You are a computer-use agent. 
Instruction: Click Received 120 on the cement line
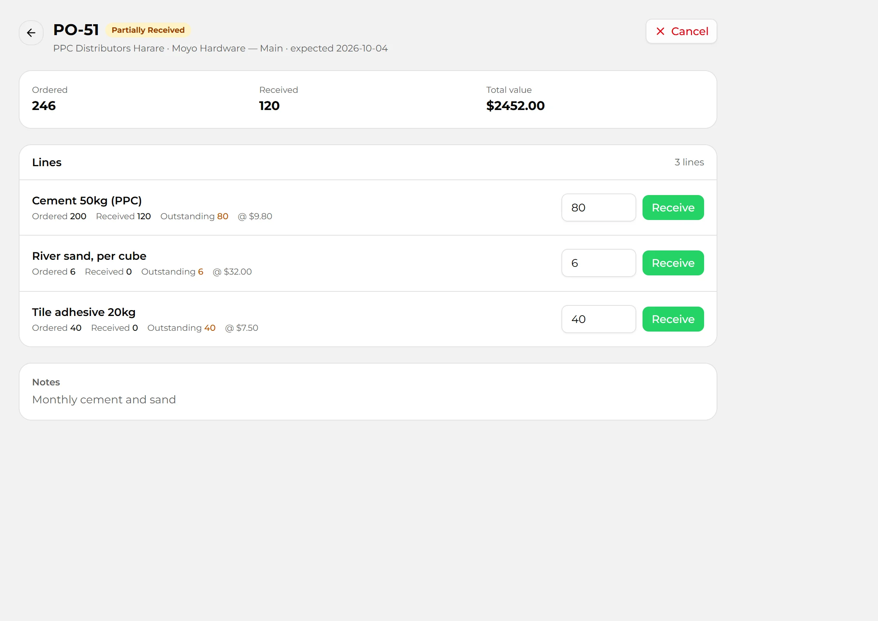coord(123,216)
